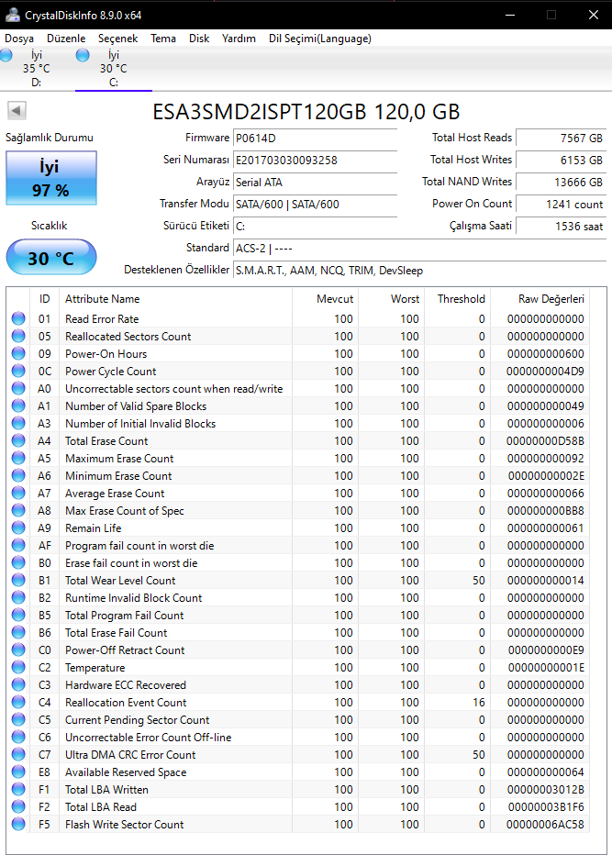Viewport: 612px width, 855px height.
Task: Click the İyi 97 % health status button
Action: coord(51,178)
